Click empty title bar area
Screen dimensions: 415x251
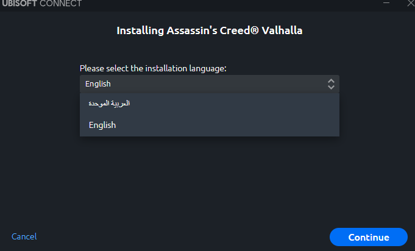[x=232, y=4]
